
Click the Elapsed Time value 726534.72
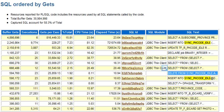[x=114, y=48]
